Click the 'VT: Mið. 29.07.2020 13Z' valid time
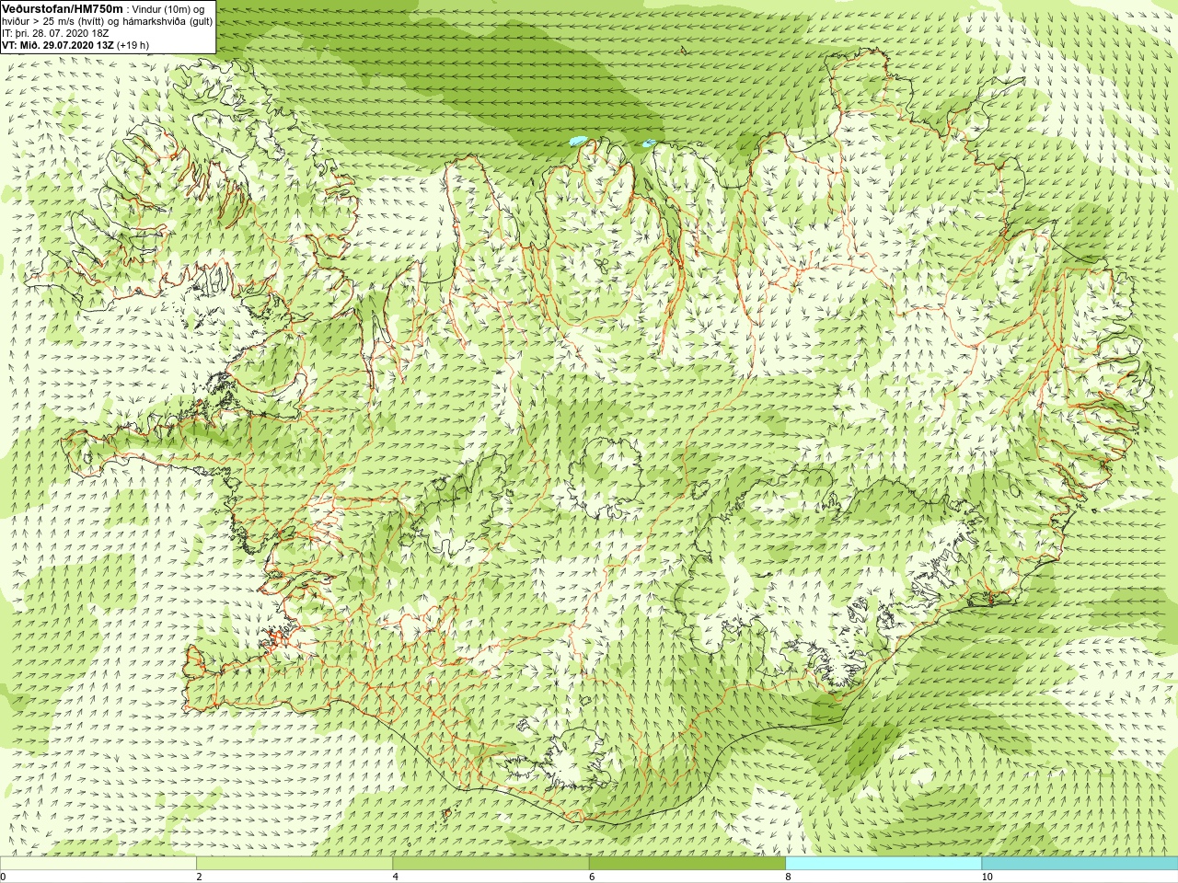 [x=58, y=45]
